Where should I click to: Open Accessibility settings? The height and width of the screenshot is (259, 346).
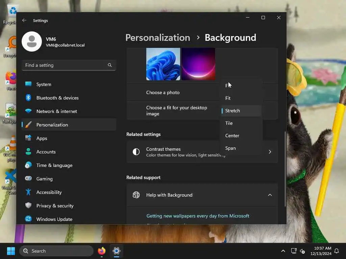pyautogui.click(x=69, y=192)
